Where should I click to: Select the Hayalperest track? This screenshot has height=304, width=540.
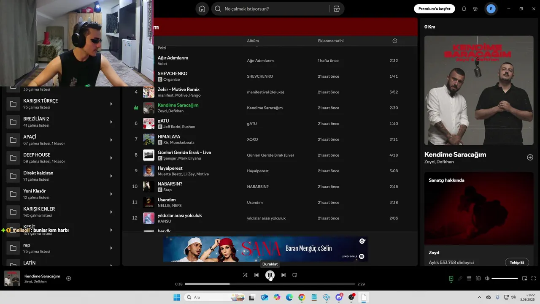click(x=270, y=171)
